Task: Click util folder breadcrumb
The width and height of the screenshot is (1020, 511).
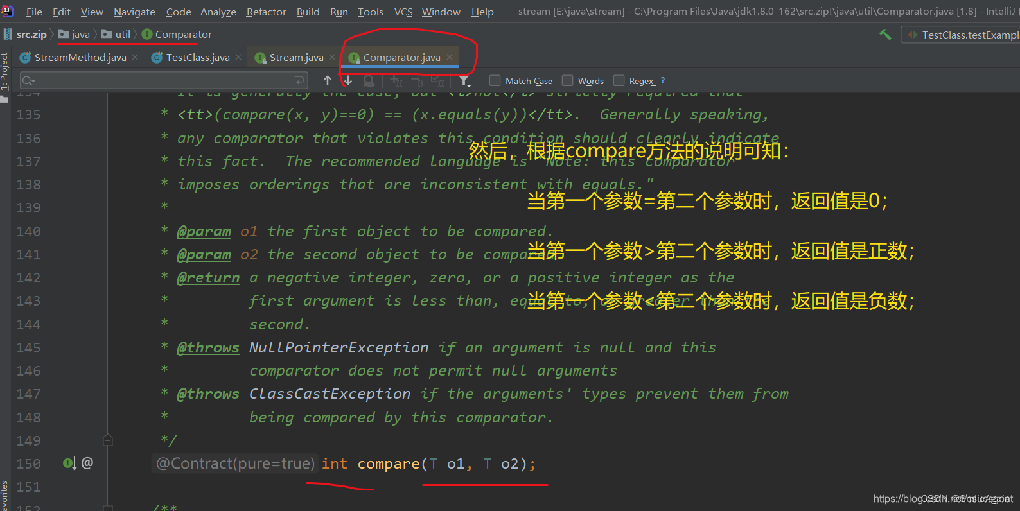Action: pyautogui.click(x=116, y=34)
